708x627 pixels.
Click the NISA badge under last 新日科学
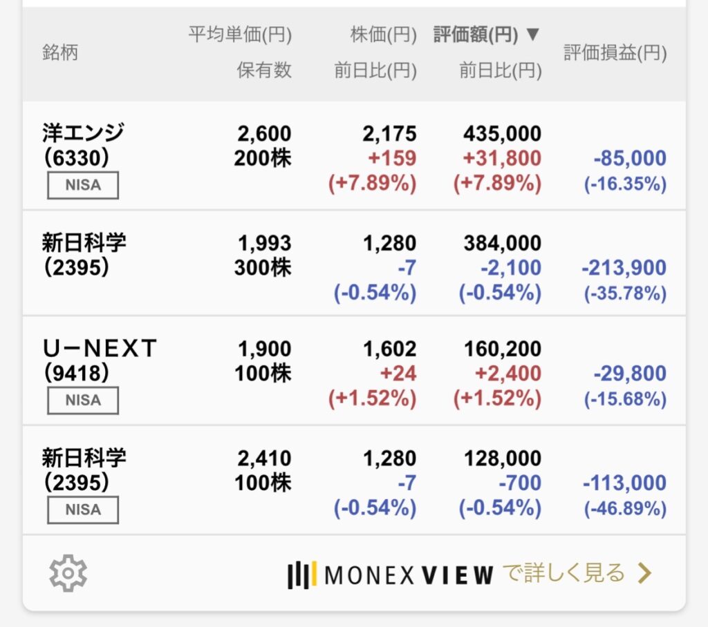pyautogui.click(x=83, y=510)
